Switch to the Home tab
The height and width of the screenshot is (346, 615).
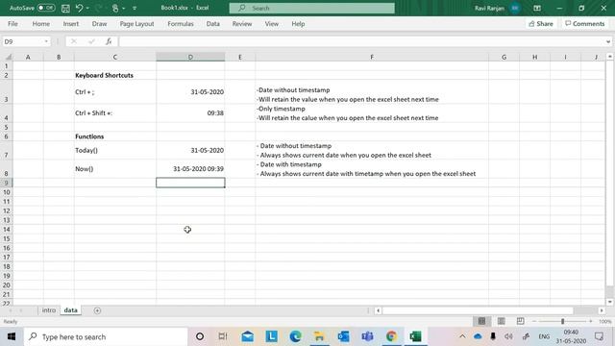tap(40, 23)
